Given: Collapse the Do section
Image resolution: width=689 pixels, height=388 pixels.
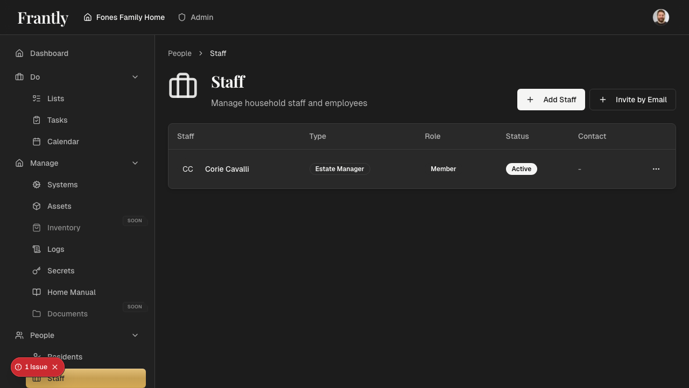Looking at the screenshot, I should (x=135, y=77).
